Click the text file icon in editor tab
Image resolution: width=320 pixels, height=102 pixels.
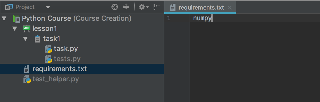click(173, 7)
